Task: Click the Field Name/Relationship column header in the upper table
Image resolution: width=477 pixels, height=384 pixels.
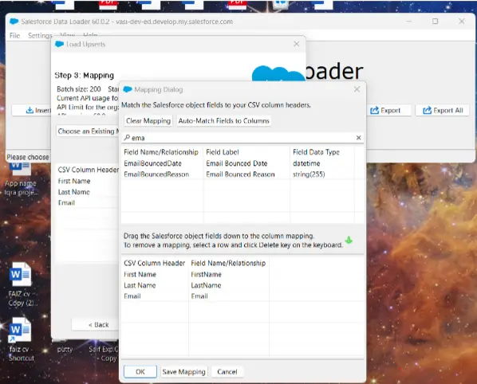Action: [x=161, y=152]
